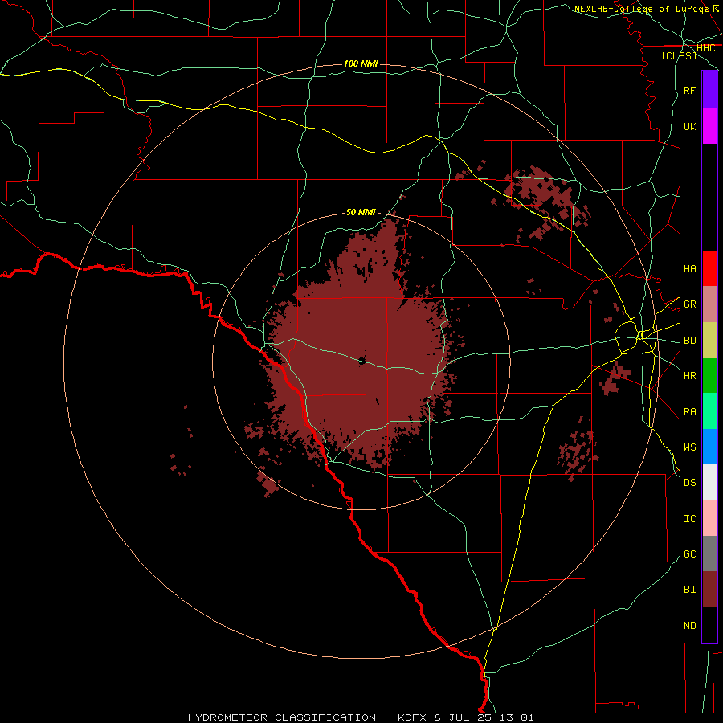Click the "HR" legend label
The height and width of the screenshot is (723, 723).
tap(690, 376)
